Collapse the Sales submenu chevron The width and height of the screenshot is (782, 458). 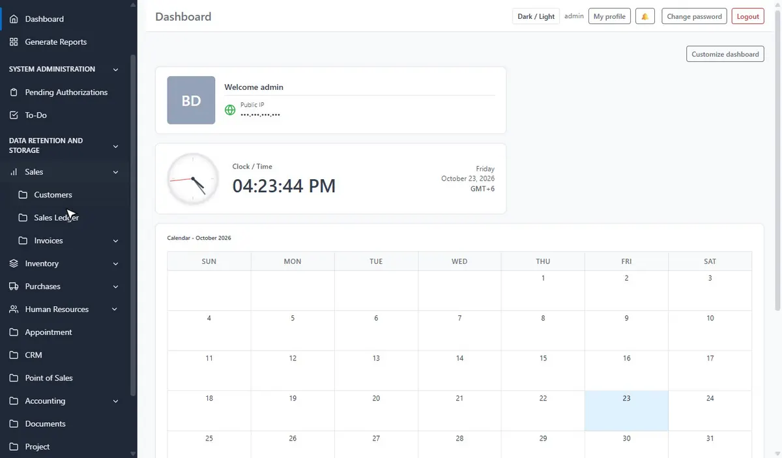click(115, 172)
